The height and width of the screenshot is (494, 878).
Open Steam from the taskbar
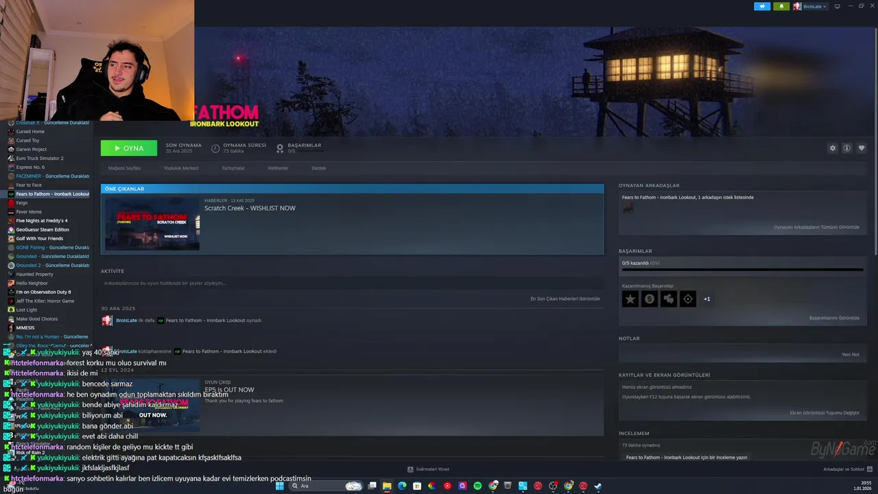click(597, 486)
